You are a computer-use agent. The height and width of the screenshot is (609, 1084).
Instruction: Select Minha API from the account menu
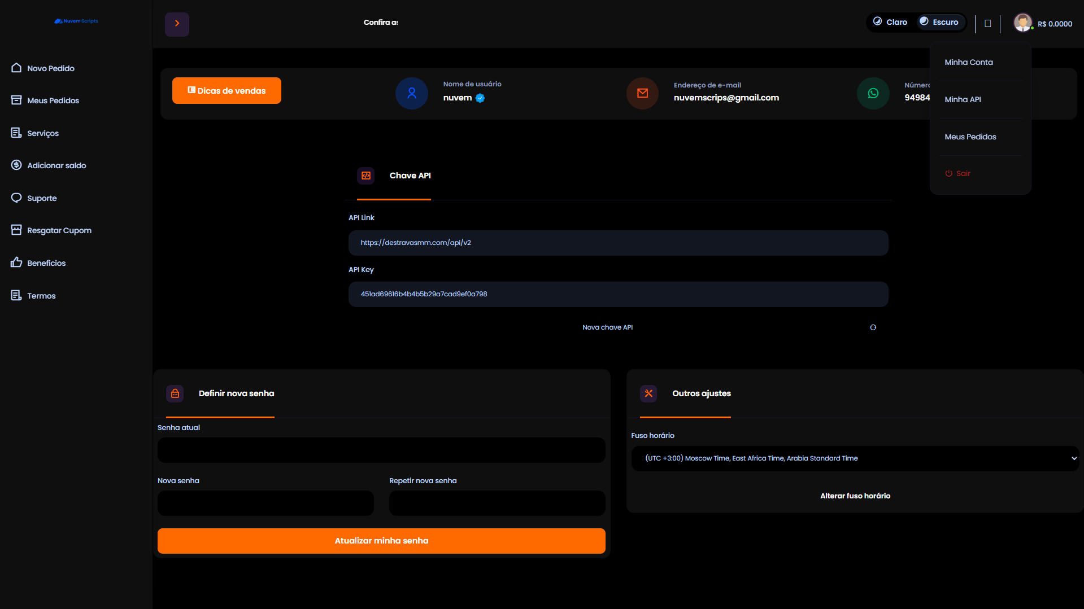coord(963,100)
